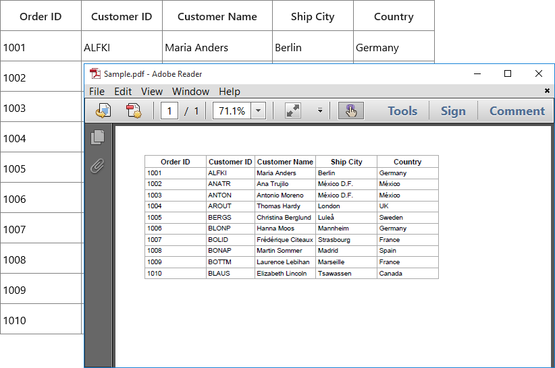Click Ana Trujillo in the PDF table
The height and width of the screenshot is (368, 555).
click(273, 184)
